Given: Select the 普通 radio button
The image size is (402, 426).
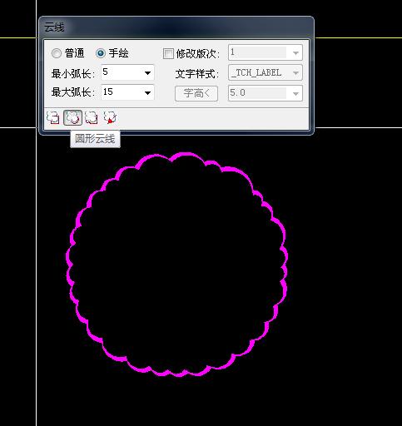Looking at the screenshot, I should click(x=57, y=53).
